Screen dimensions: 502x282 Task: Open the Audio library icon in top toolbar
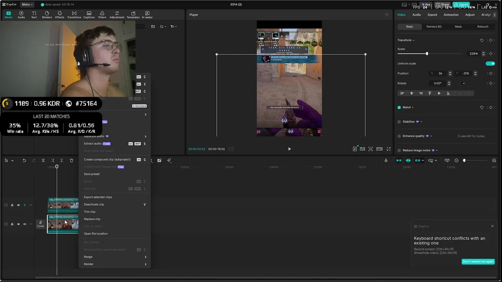(x=21, y=15)
